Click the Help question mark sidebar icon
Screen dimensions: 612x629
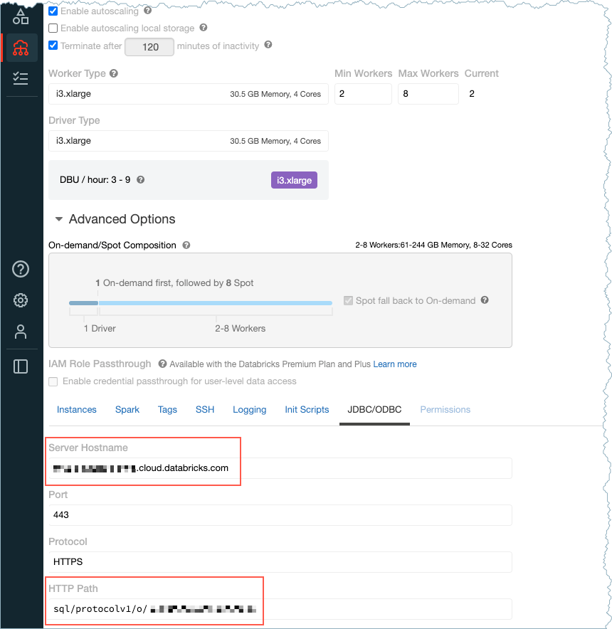tap(21, 269)
